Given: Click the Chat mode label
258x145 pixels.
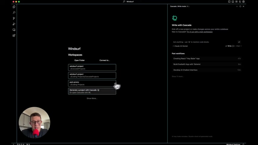Looking at the screenshot, I should coord(238,46).
